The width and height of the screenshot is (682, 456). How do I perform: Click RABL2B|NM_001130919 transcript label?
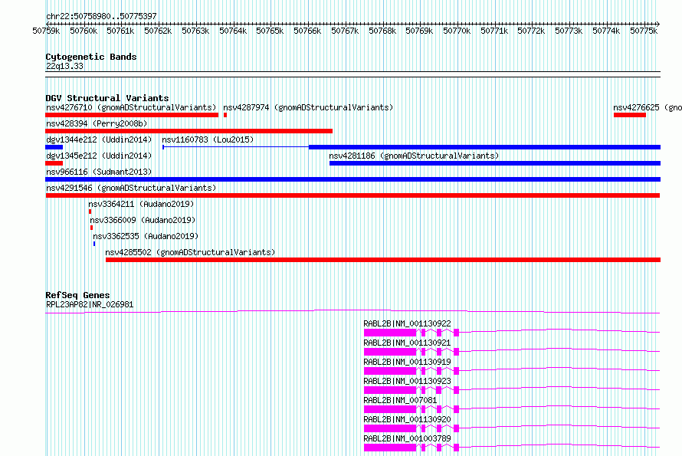pos(407,362)
